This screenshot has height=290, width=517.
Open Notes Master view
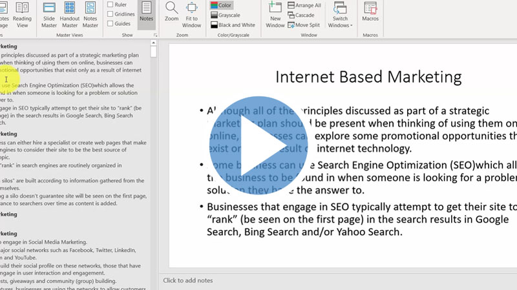click(90, 15)
